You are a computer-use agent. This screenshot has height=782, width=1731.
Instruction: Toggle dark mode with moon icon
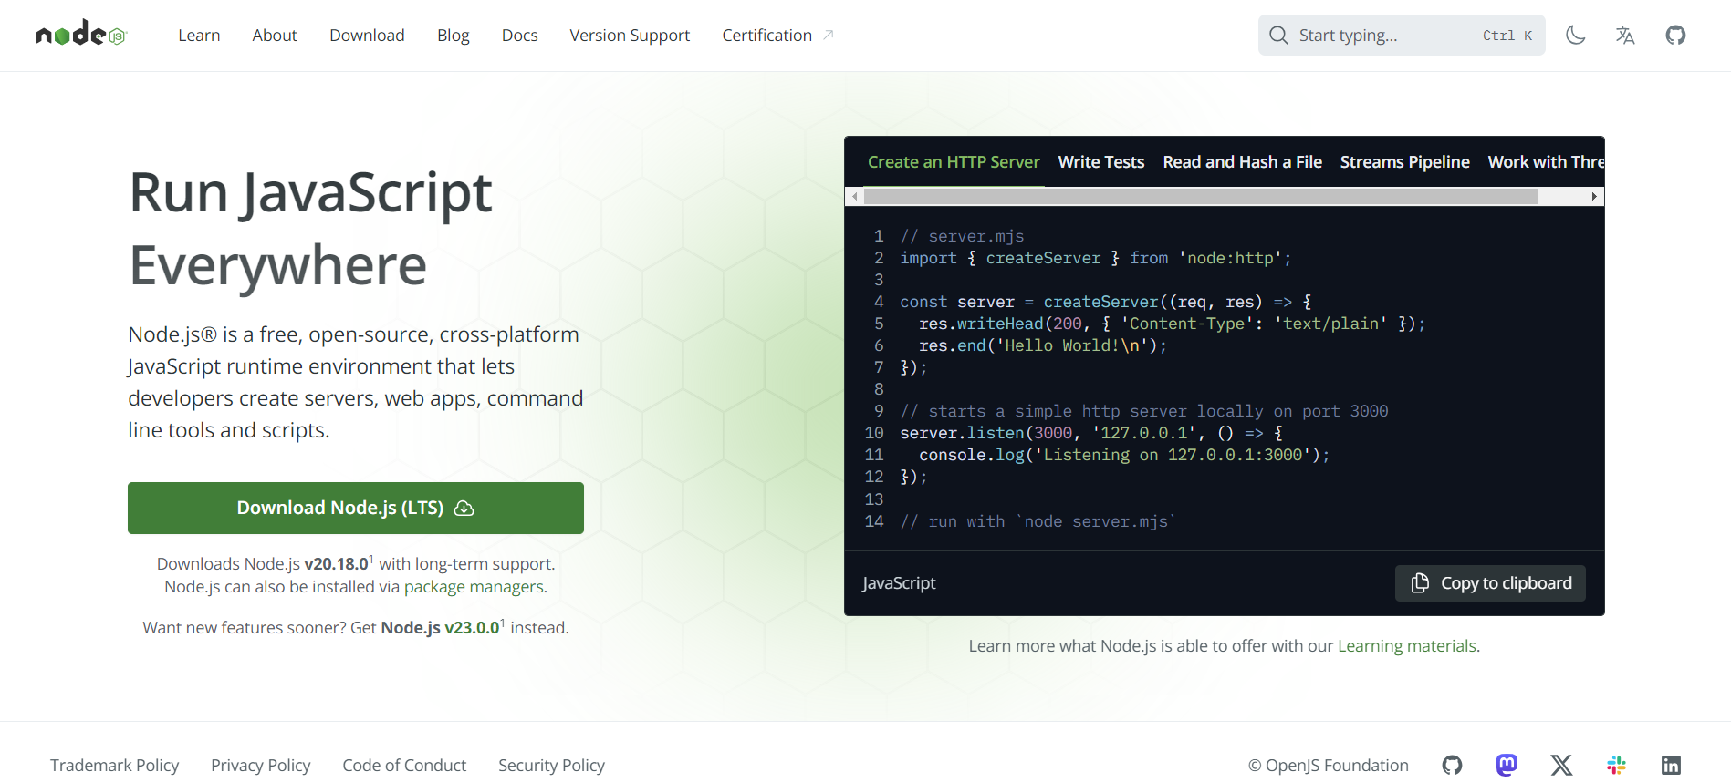tap(1575, 35)
